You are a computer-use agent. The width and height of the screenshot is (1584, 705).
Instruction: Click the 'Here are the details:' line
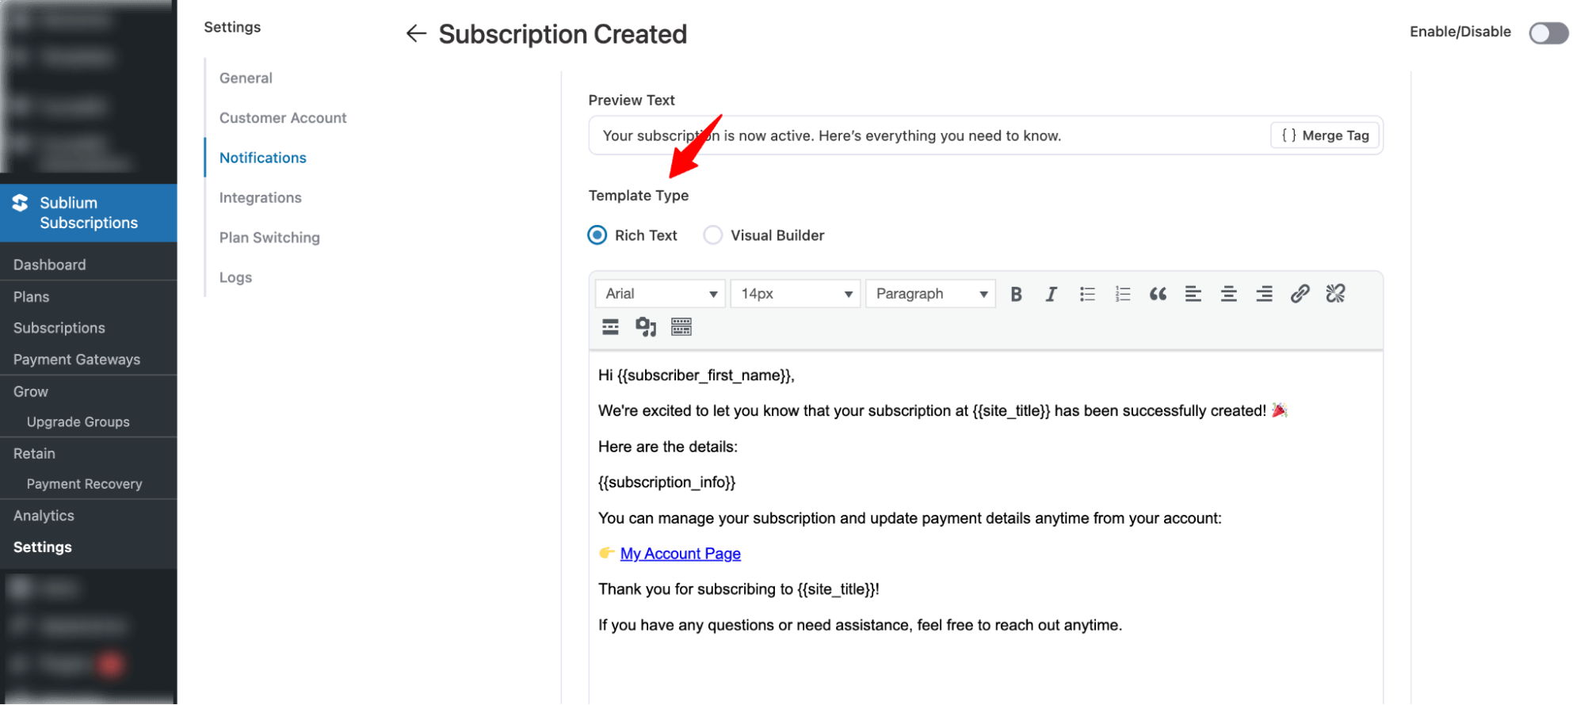[x=667, y=447]
